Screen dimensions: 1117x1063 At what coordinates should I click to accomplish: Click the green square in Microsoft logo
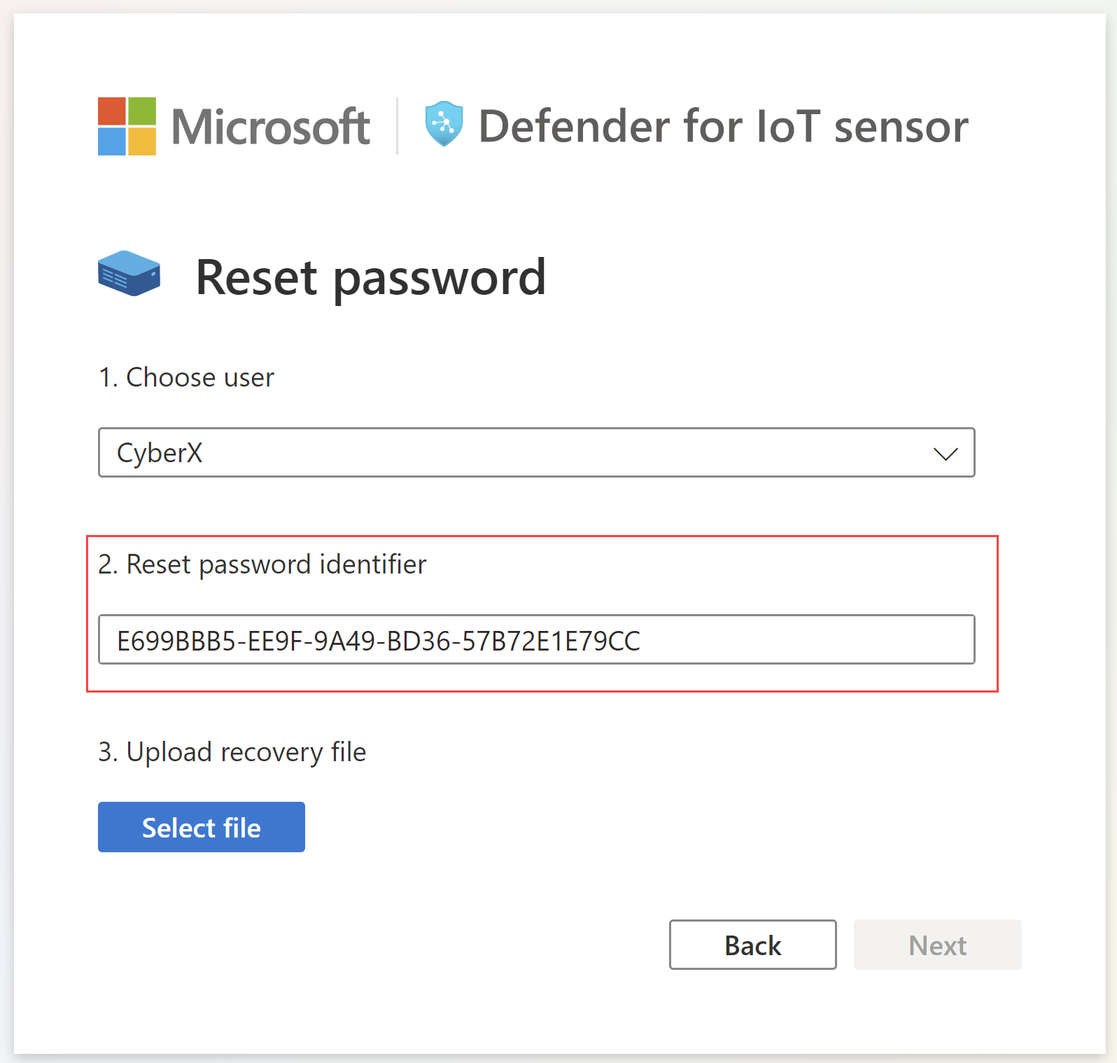coord(142,111)
